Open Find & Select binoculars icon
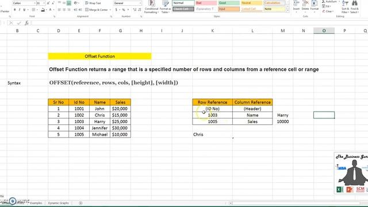This screenshot has width=368, height=207. pos(355,6)
